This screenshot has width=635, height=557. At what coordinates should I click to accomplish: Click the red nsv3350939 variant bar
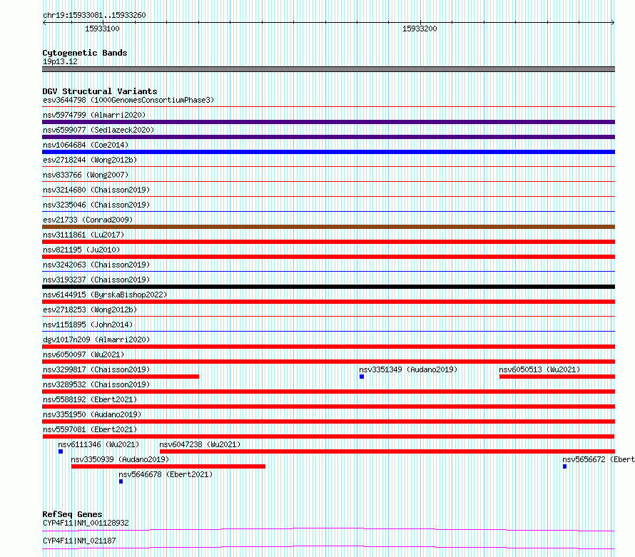[x=168, y=466]
